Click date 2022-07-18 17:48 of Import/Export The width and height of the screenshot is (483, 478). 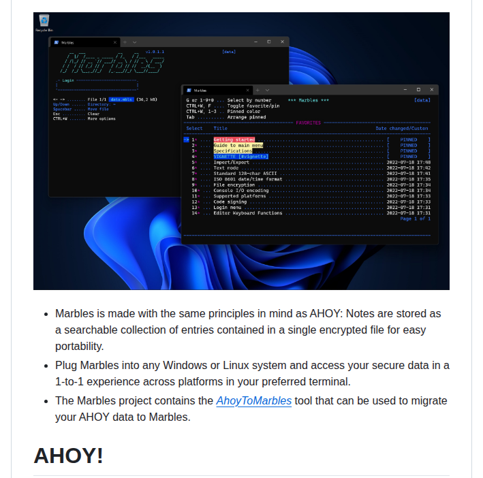point(409,162)
